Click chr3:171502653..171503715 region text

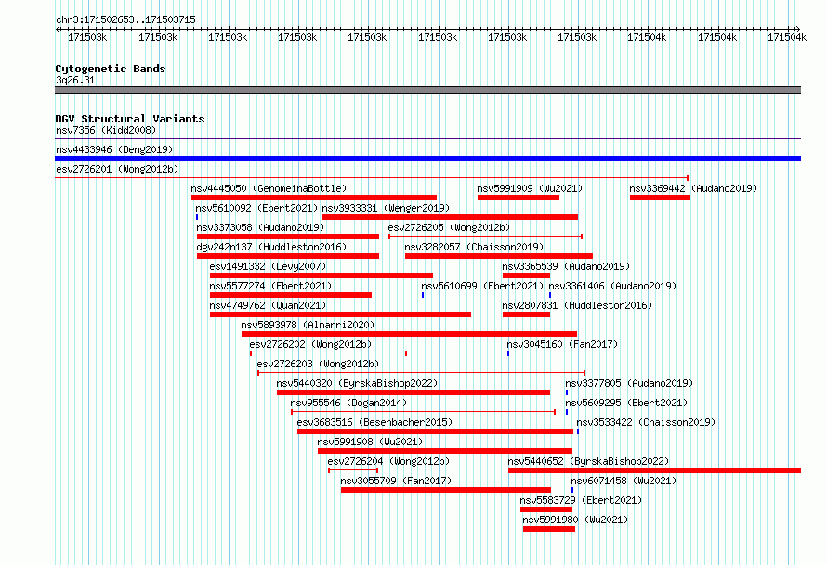click(x=125, y=19)
